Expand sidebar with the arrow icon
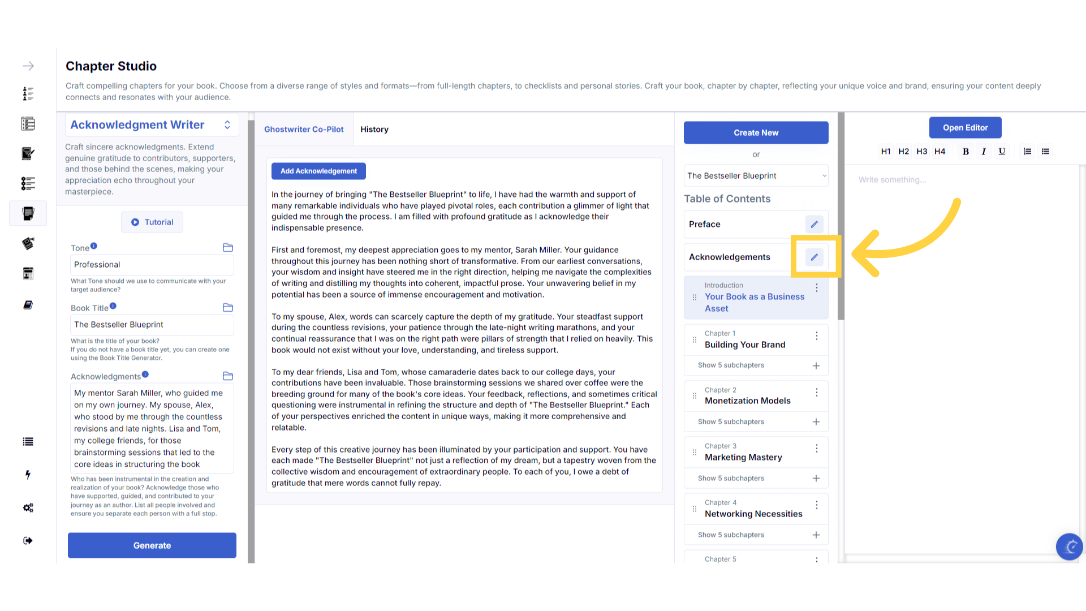This screenshot has height=611, width=1086. tap(28, 66)
